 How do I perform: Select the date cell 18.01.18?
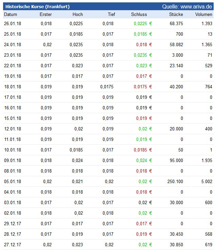point(13,87)
